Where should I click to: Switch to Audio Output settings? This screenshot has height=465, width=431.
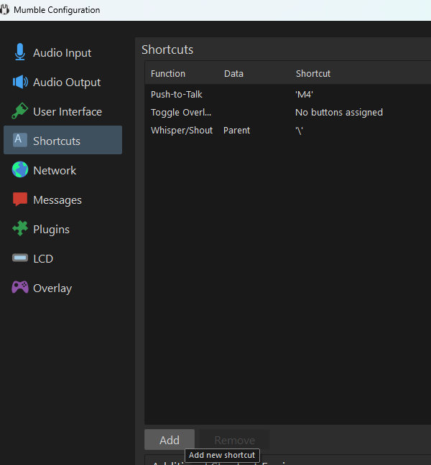62,82
